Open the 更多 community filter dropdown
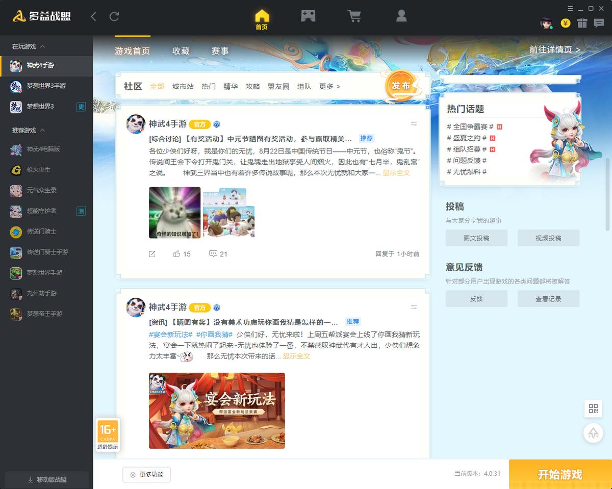612x489 pixels. (328, 87)
